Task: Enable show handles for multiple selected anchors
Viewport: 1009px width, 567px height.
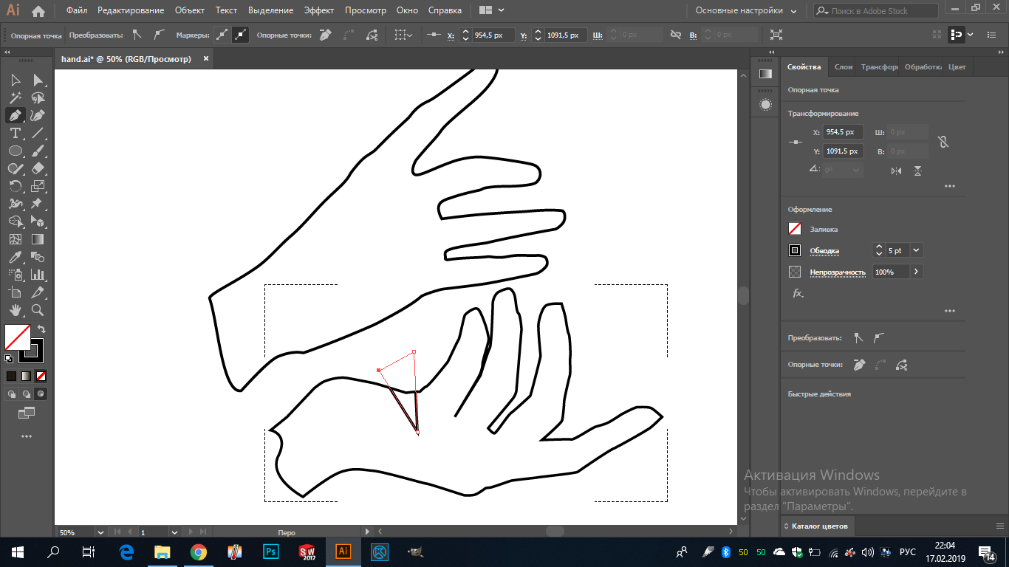Action: point(222,35)
